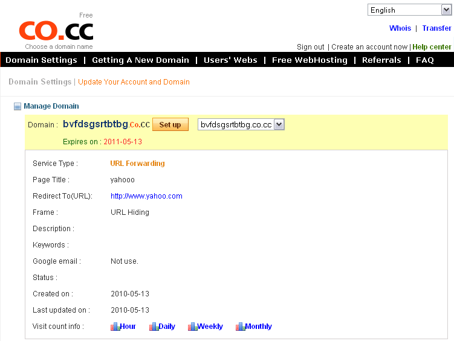
Task: Click the expiry date 2011-05-13
Action: coord(123,142)
